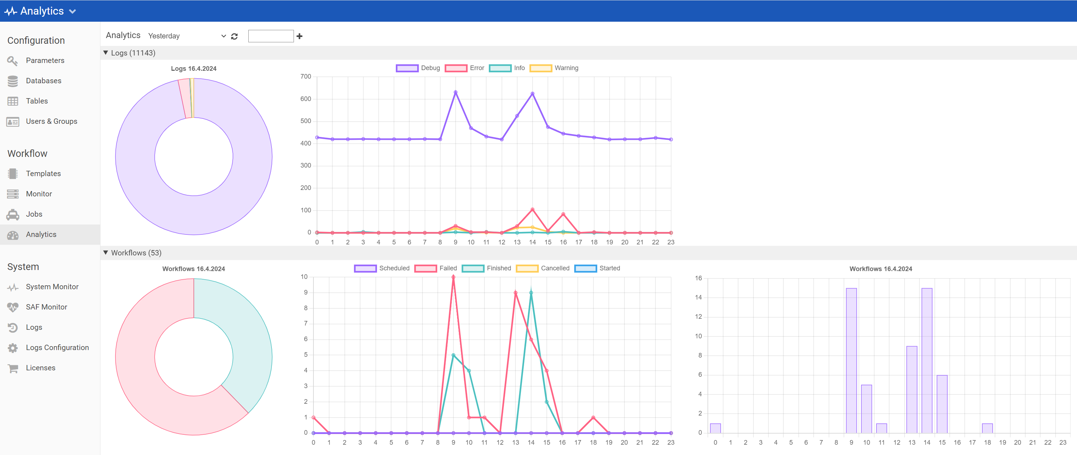Screen dimensions: 1077x455
Task: Collapse the Logs (11143) section
Action: point(106,53)
